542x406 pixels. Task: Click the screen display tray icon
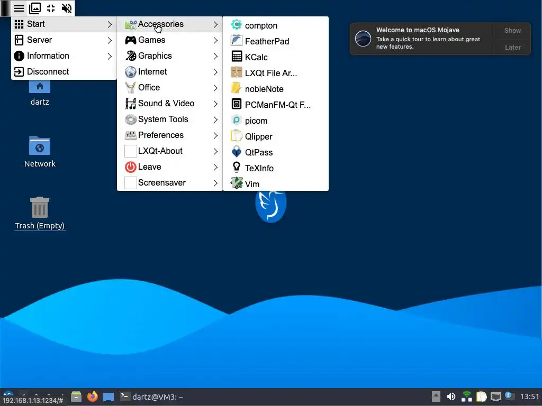pos(495,397)
